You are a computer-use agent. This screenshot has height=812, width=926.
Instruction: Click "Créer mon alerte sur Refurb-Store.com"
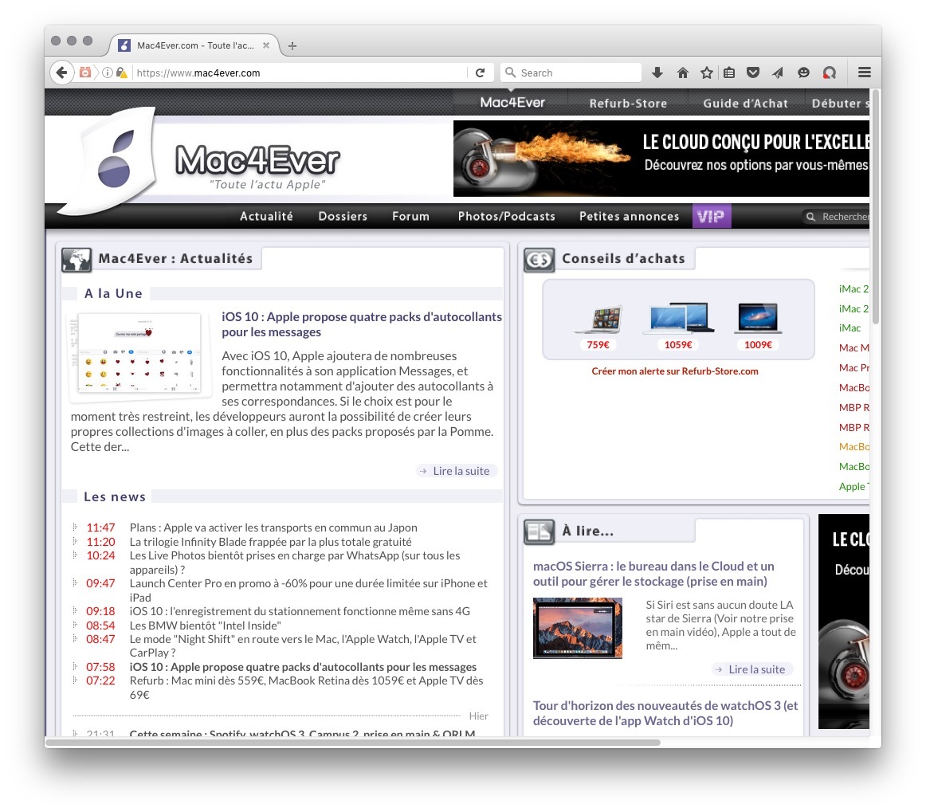coord(675,371)
